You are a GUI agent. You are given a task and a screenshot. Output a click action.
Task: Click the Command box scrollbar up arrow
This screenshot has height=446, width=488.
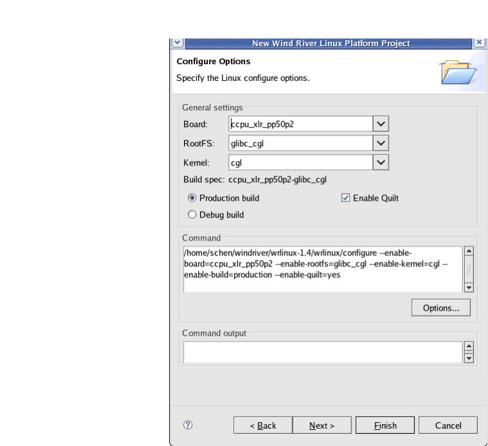tap(469, 251)
